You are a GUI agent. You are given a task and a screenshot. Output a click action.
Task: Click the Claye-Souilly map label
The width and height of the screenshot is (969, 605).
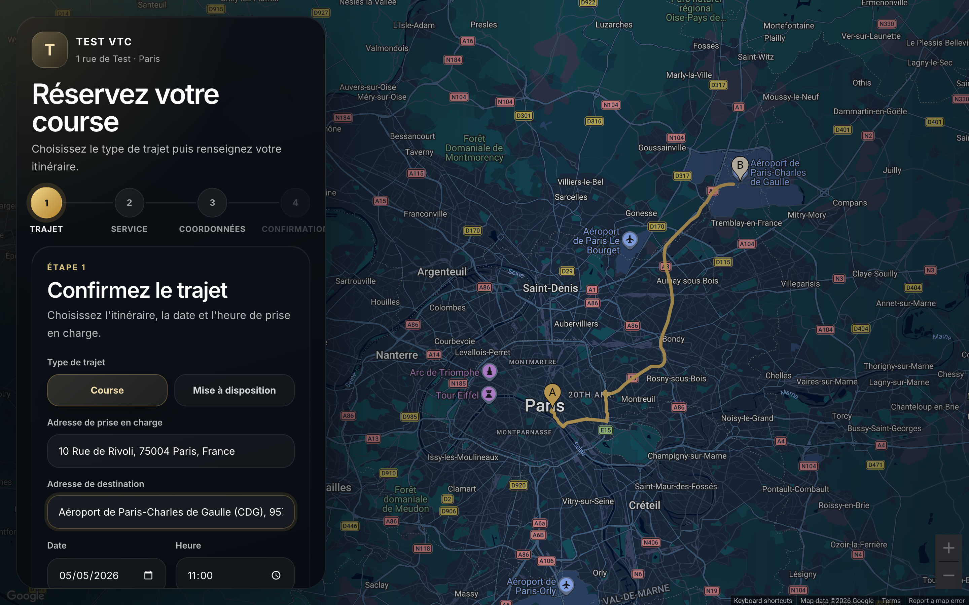click(874, 274)
